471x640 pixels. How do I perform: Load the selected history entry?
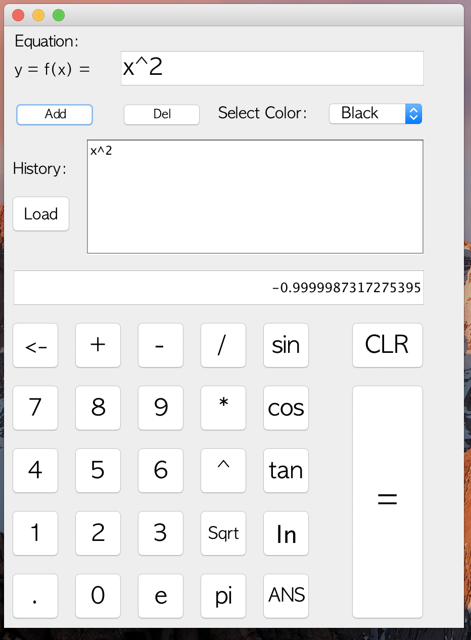[x=40, y=214]
